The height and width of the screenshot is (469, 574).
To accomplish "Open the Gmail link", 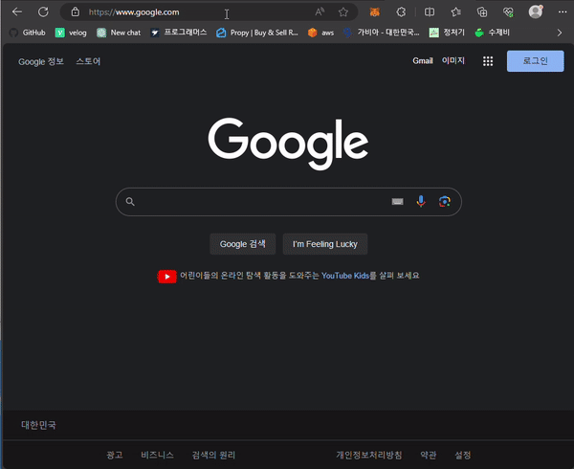I will pyautogui.click(x=423, y=60).
